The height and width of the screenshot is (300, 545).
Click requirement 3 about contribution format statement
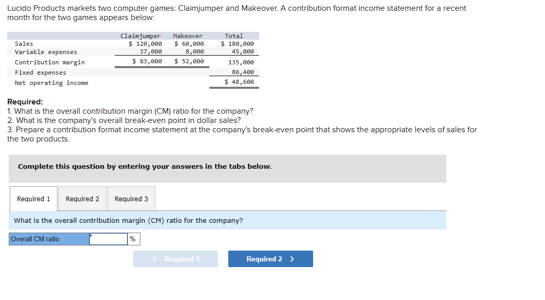click(242, 134)
